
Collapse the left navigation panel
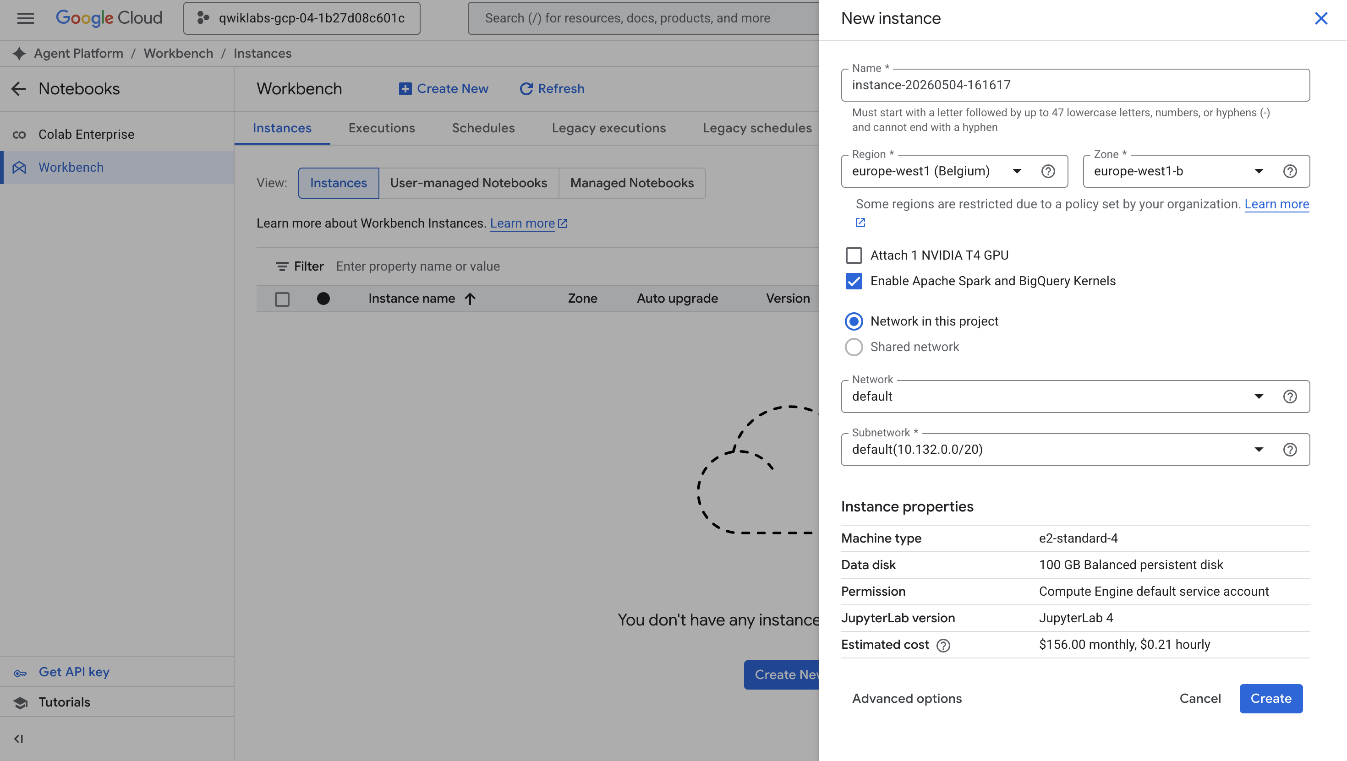18,739
